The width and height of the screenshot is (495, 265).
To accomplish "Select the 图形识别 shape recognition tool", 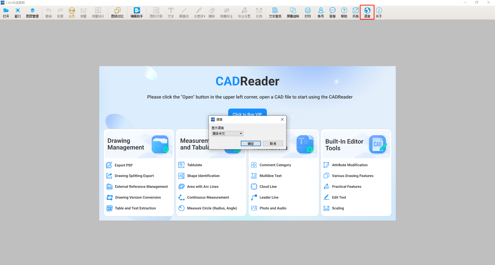I will (156, 12).
